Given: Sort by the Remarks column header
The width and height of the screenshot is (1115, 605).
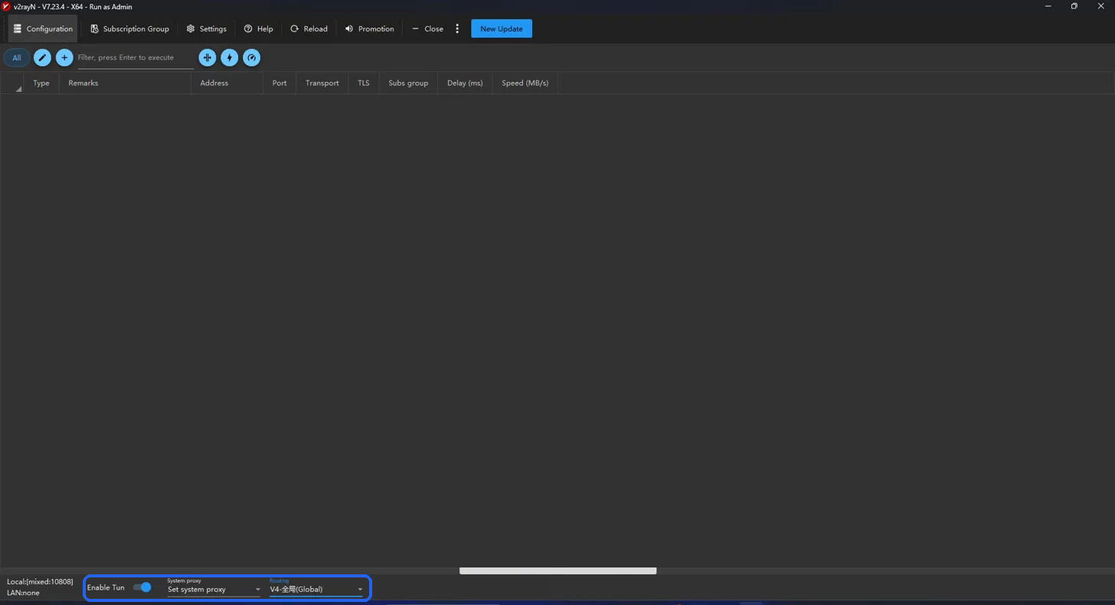Looking at the screenshot, I should (x=125, y=83).
